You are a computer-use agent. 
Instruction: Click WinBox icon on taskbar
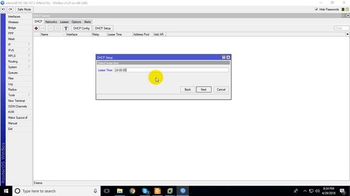[183, 191]
